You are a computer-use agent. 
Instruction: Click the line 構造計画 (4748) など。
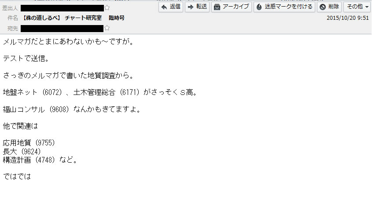coord(41,160)
